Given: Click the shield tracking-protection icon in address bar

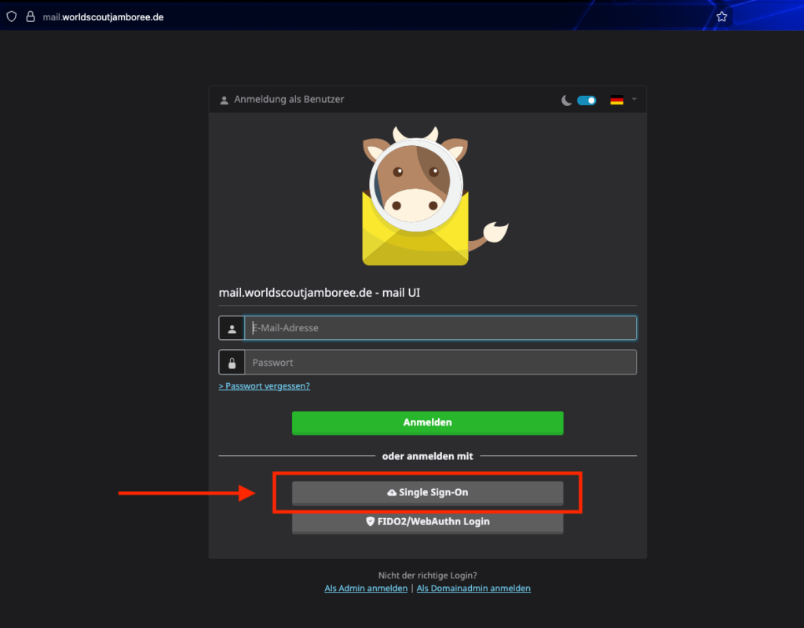Looking at the screenshot, I should coord(11,16).
